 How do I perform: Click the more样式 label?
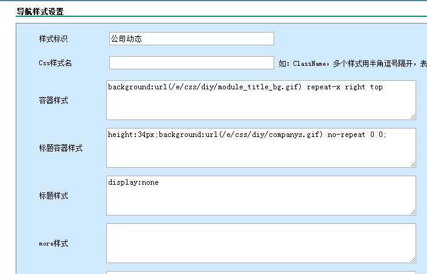53,243
